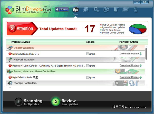Click the device list vertical scrollbar thumb
Image resolution: width=154 pixels, height=114 pixels.
(146, 54)
